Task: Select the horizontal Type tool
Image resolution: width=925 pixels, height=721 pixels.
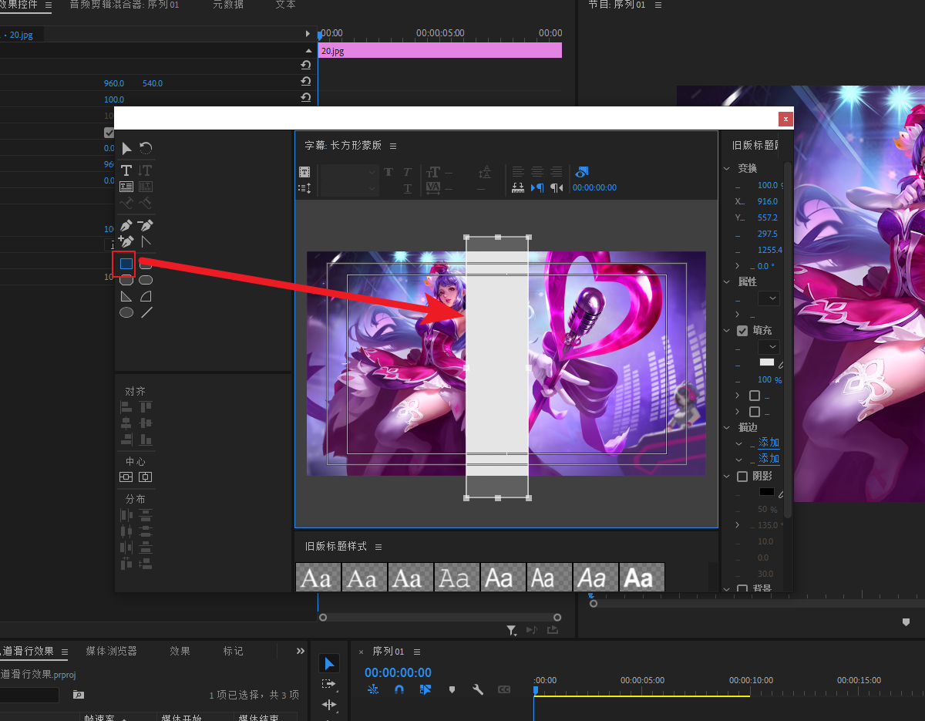Action: coord(126,170)
